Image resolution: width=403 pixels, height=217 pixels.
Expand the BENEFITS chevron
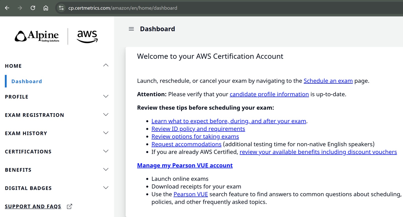(x=106, y=170)
